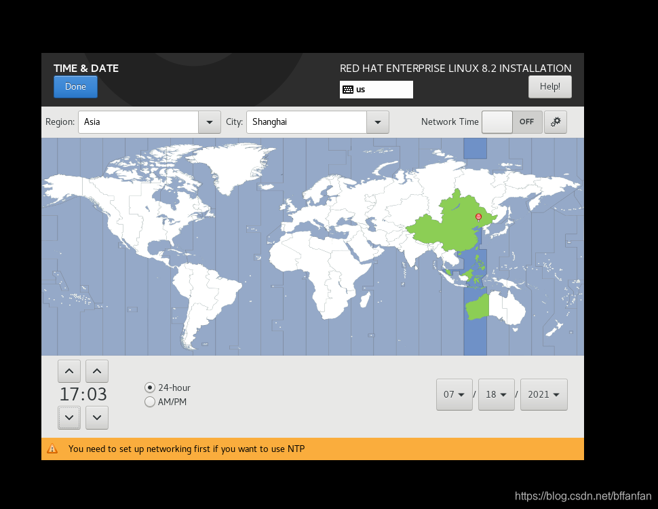Select the 24-hour time format

pos(168,388)
